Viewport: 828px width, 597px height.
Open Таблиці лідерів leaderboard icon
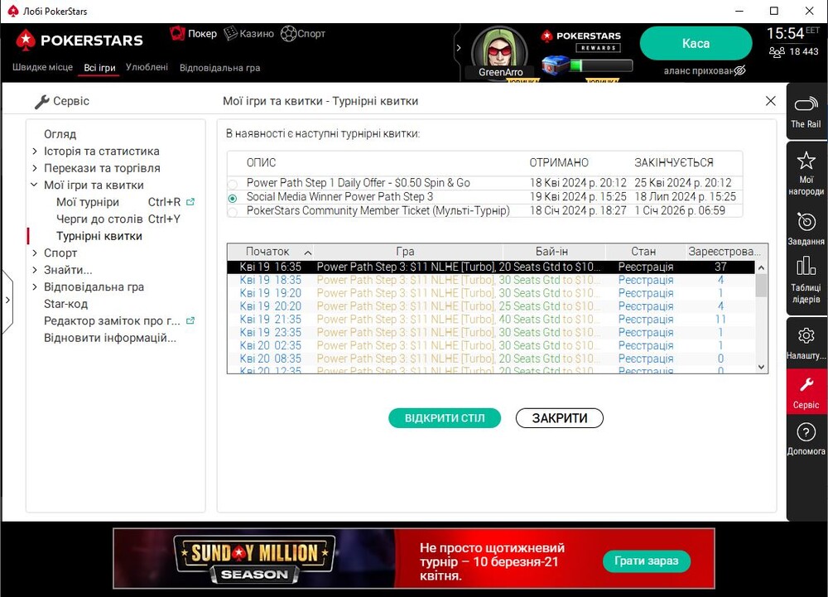pos(806,267)
